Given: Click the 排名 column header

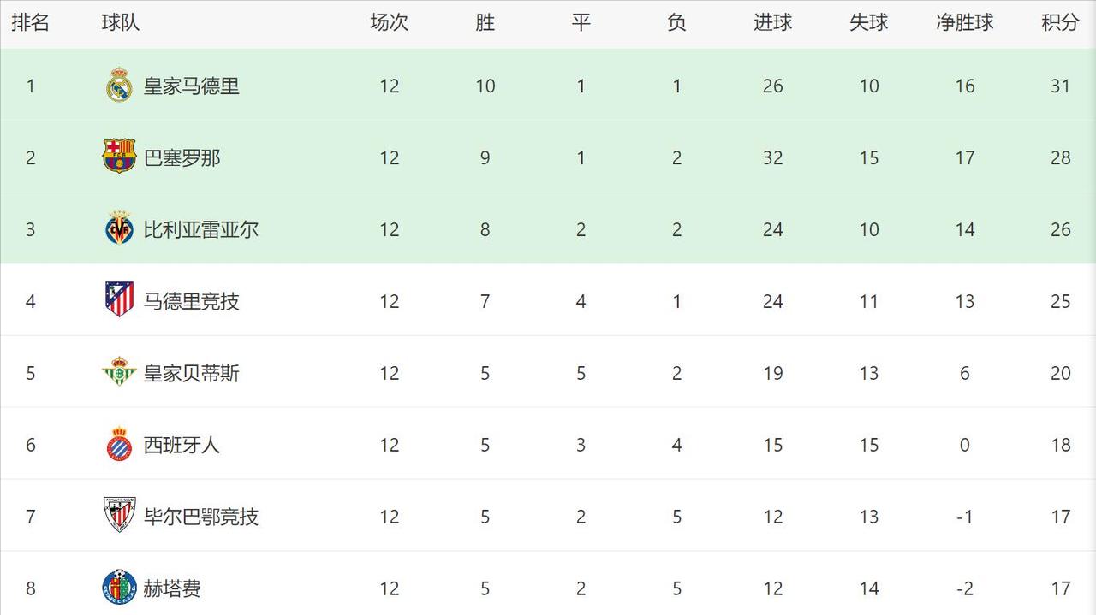Looking at the screenshot, I should [31, 23].
